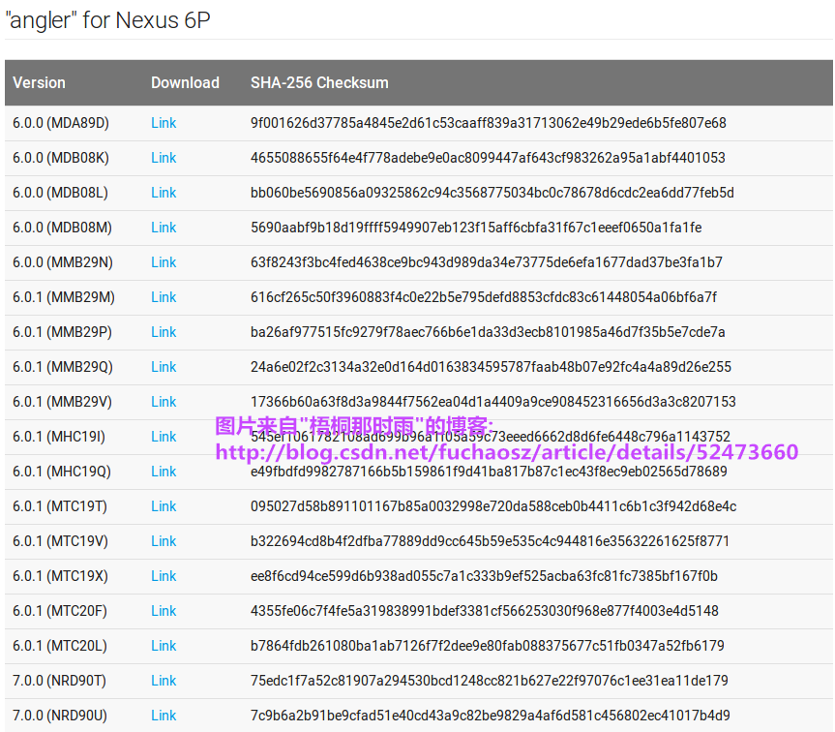Click checksum starting with 4355fe06c7f4
This screenshot has height=732, width=835.
[x=485, y=611]
